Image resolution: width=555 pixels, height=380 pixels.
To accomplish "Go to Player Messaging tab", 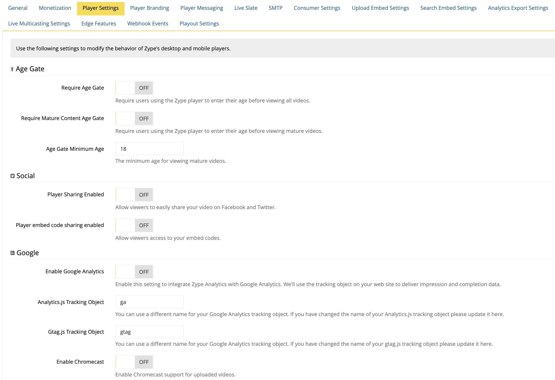I will pos(202,8).
